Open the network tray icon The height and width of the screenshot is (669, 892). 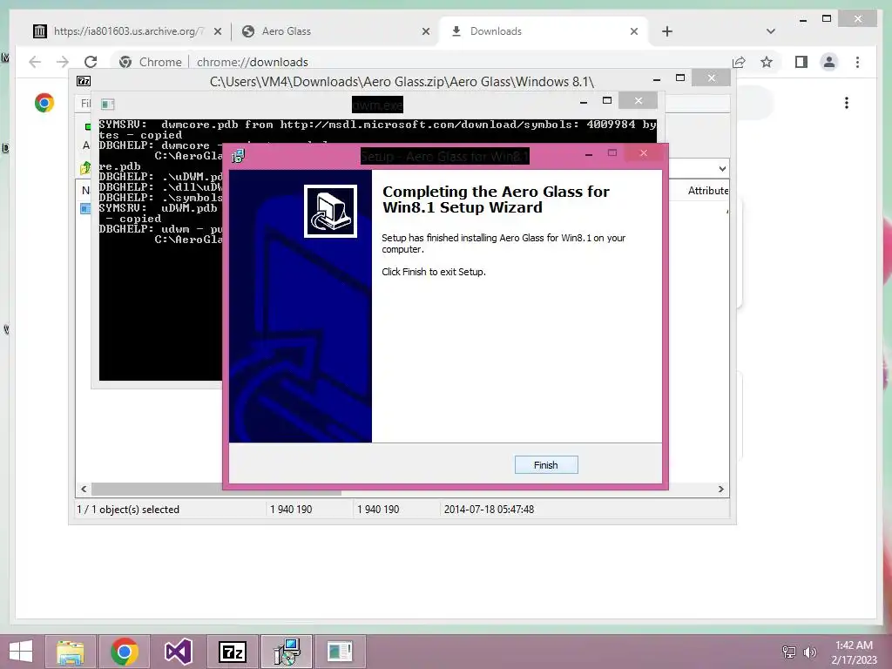point(789,652)
